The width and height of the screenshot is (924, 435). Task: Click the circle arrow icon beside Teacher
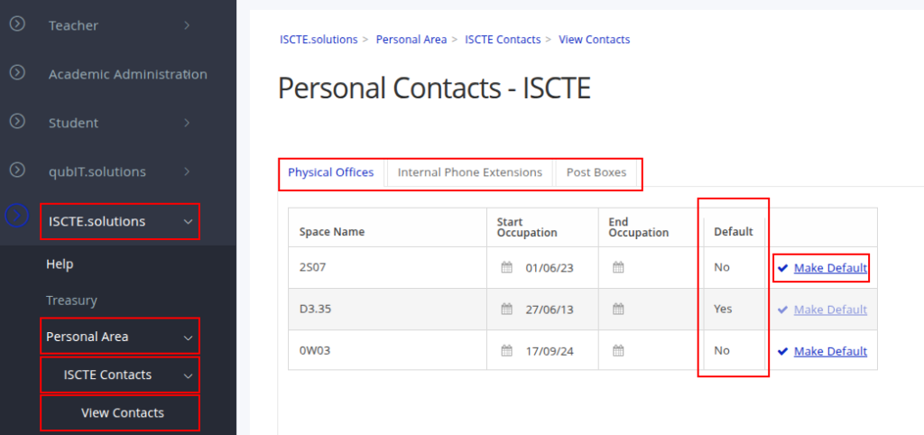coord(16,24)
